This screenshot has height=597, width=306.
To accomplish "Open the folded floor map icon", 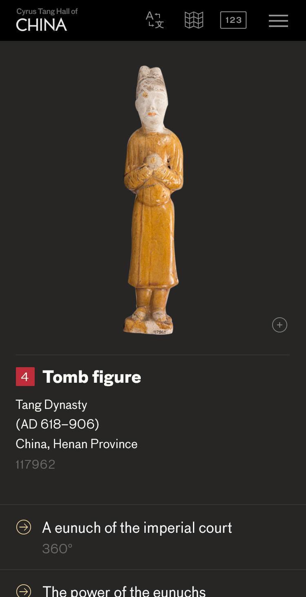I will point(194,20).
